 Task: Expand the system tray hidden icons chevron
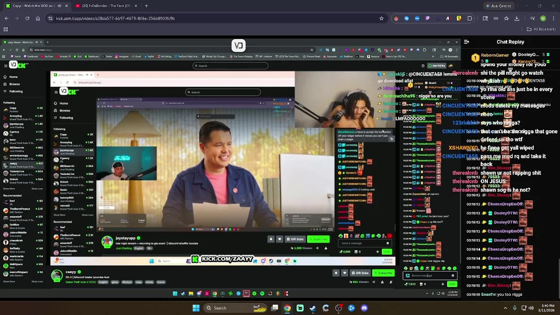click(x=505, y=308)
